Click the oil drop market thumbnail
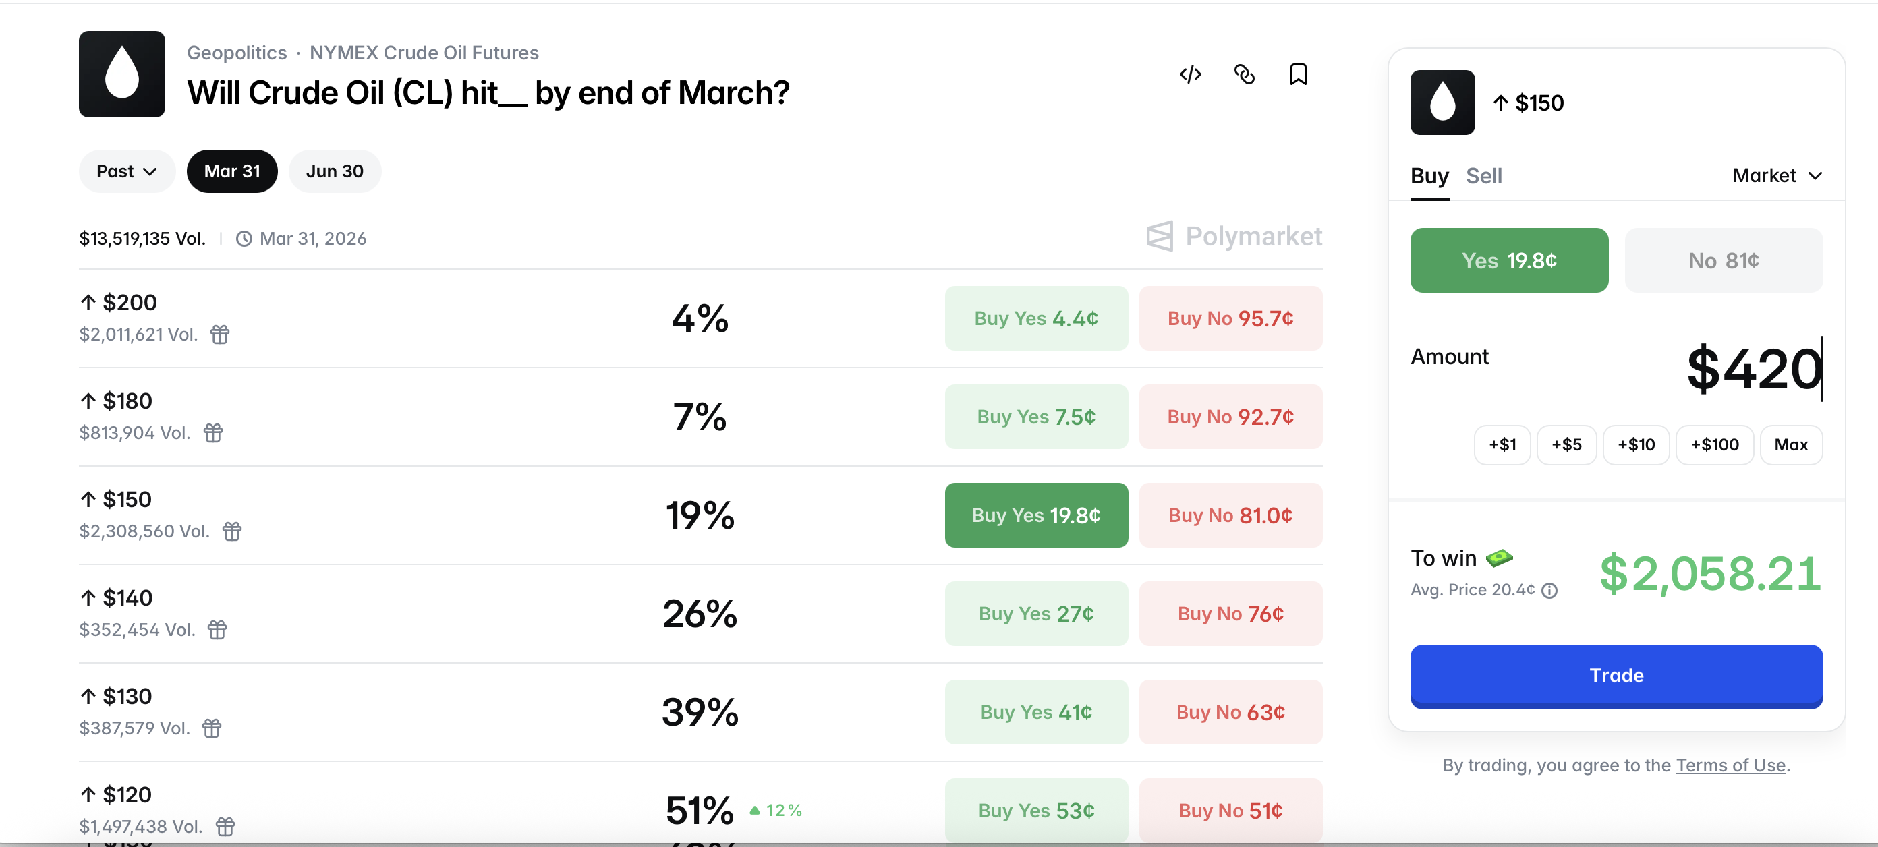Screen dimensions: 1878x847 (x=121, y=74)
